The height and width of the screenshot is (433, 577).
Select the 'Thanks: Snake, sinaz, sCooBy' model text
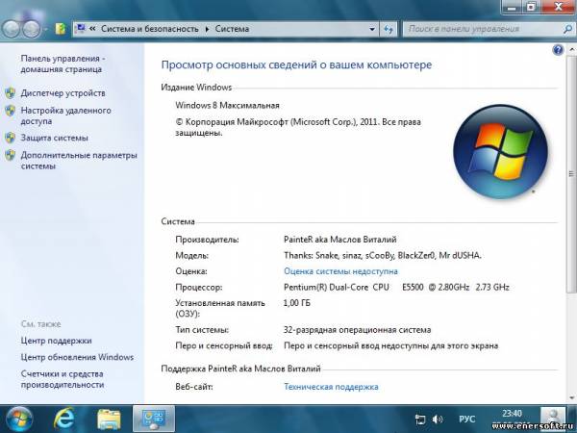383,256
